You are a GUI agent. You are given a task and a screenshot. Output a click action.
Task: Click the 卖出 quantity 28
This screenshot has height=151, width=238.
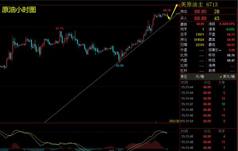pos(217,12)
